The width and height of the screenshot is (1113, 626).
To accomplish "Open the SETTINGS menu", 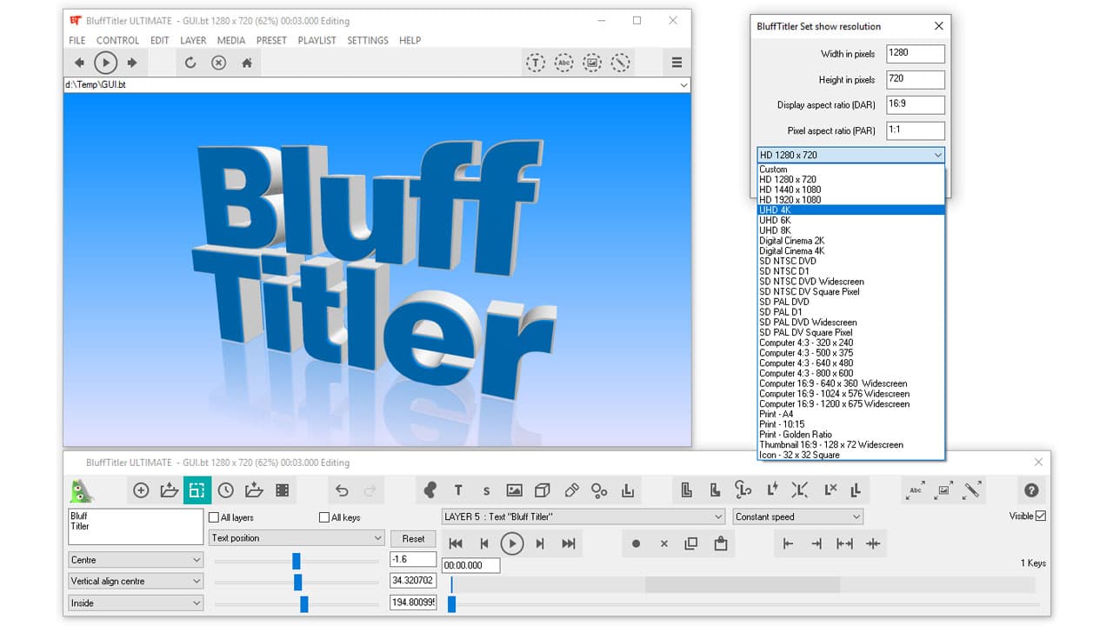I will coord(367,40).
